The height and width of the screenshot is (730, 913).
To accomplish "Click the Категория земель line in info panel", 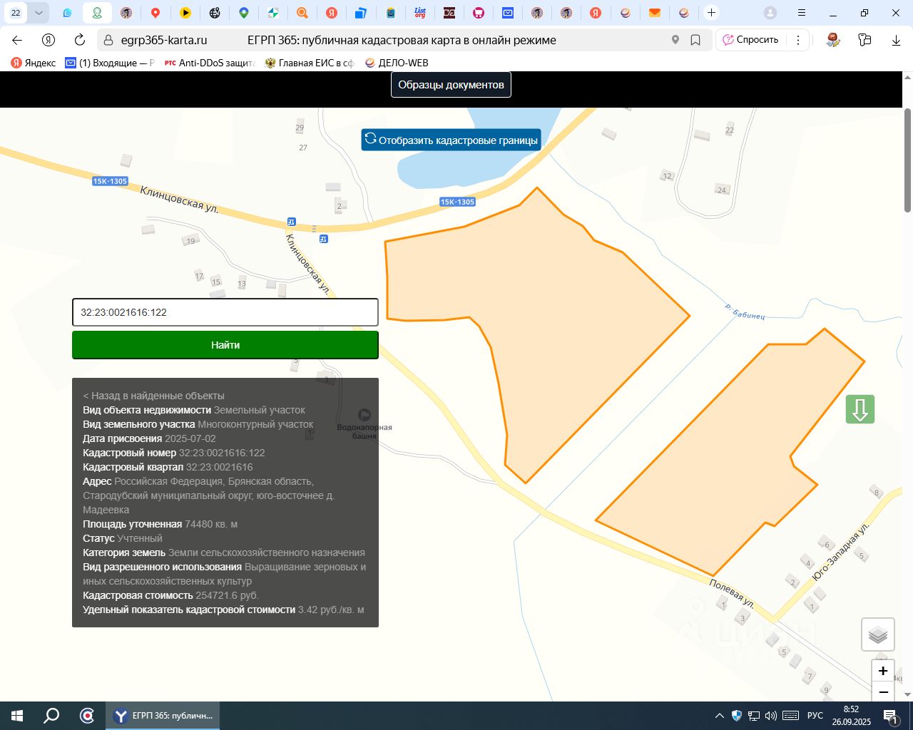I will pyautogui.click(x=224, y=552).
